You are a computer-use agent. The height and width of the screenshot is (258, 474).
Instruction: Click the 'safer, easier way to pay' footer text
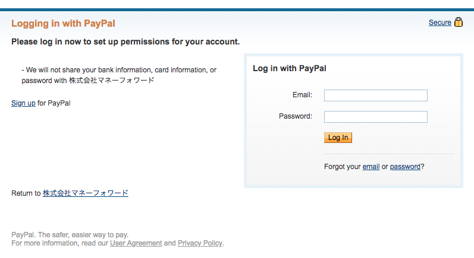pos(70,235)
